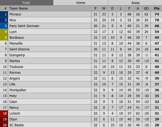The height and width of the screenshot is (127, 162).
Task: Click the Team Name column header
Action: tap(18, 8)
